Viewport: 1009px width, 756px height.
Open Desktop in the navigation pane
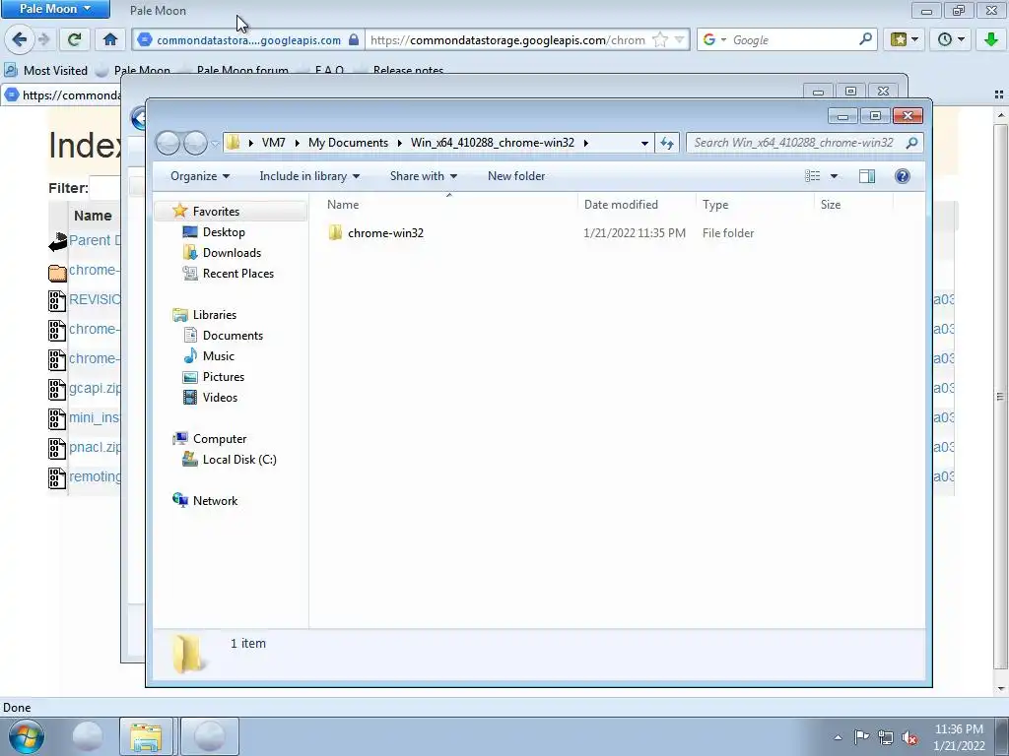tap(224, 232)
